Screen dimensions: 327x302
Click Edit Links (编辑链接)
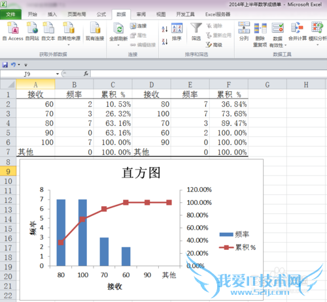pyautogui.click(x=143, y=45)
